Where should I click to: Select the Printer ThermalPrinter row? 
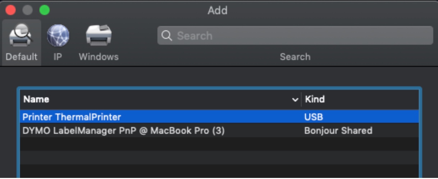pyautogui.click(x=72, y=117)
